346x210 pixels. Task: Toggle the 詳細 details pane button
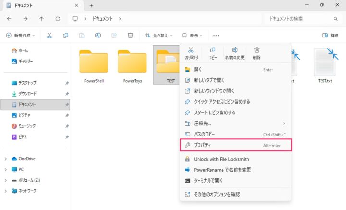(x=330, y=36)
